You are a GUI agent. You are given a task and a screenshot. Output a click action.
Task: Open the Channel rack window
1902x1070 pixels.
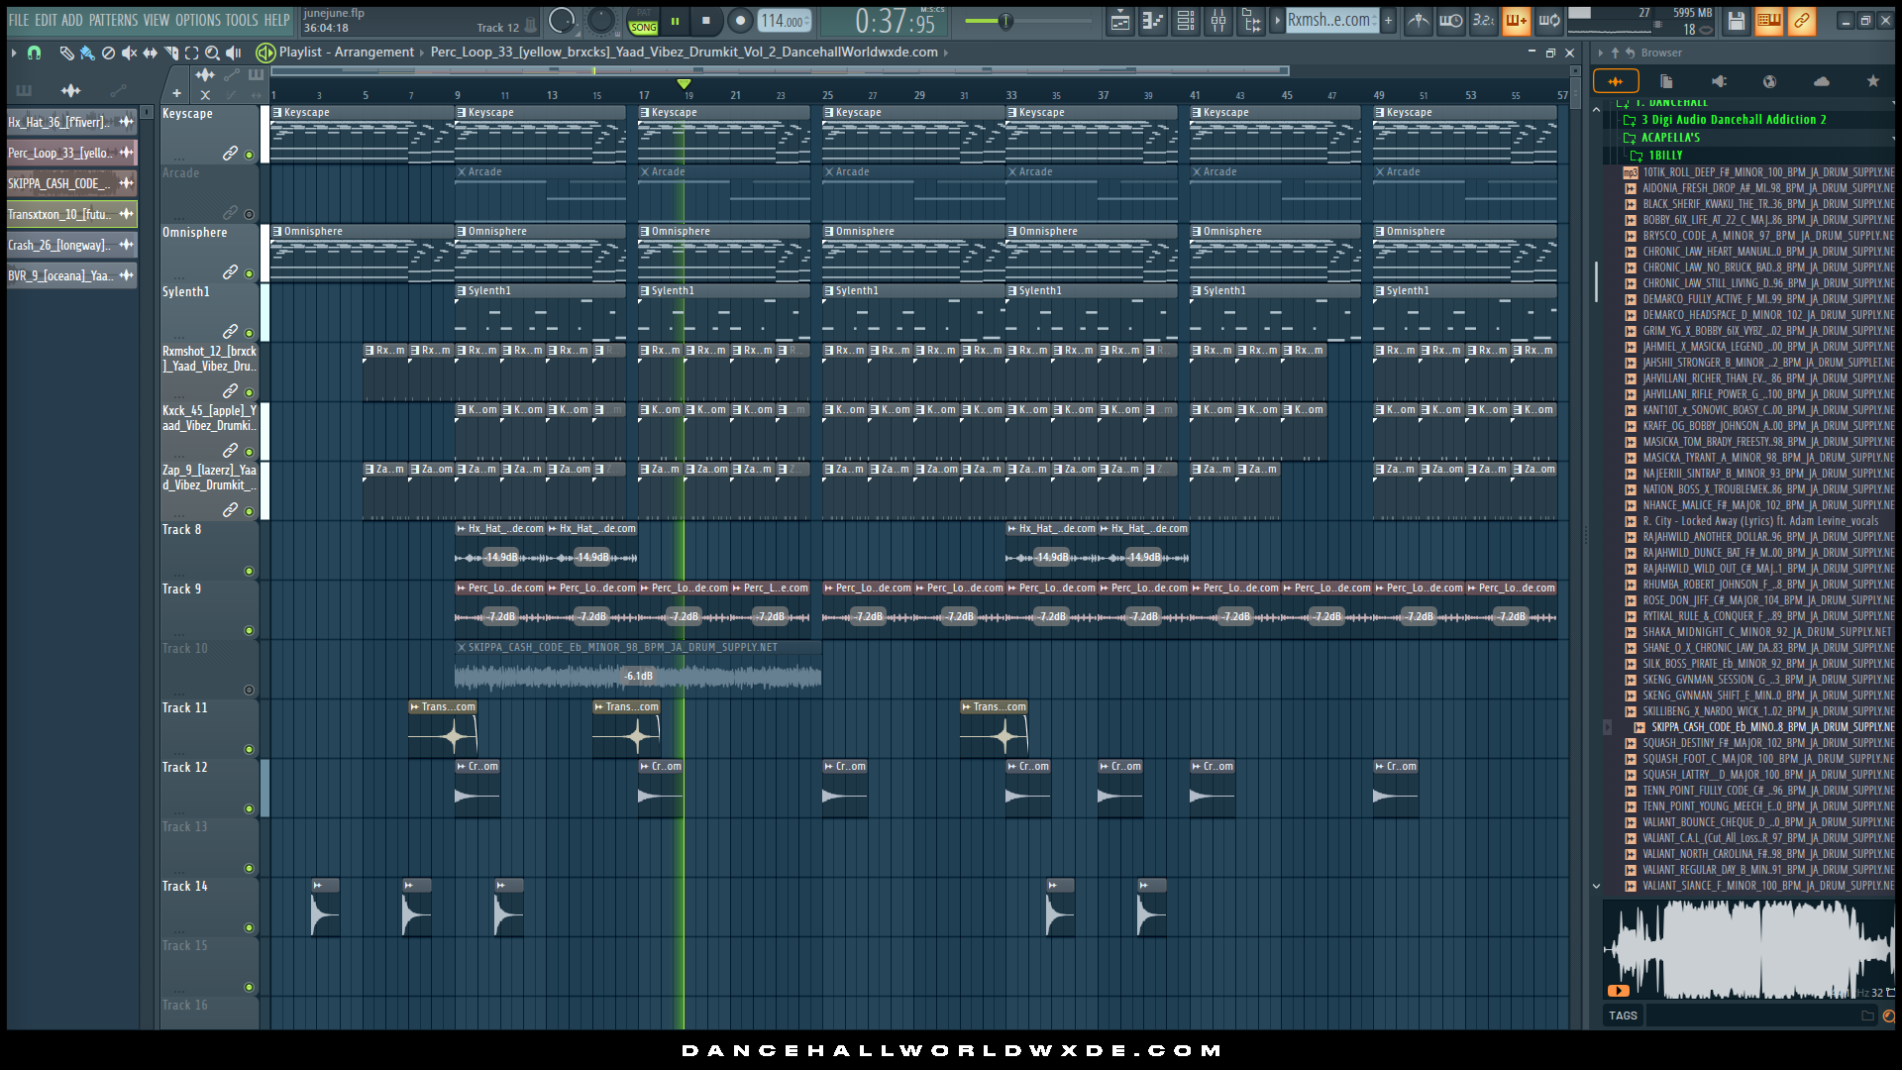[1186, 21]
